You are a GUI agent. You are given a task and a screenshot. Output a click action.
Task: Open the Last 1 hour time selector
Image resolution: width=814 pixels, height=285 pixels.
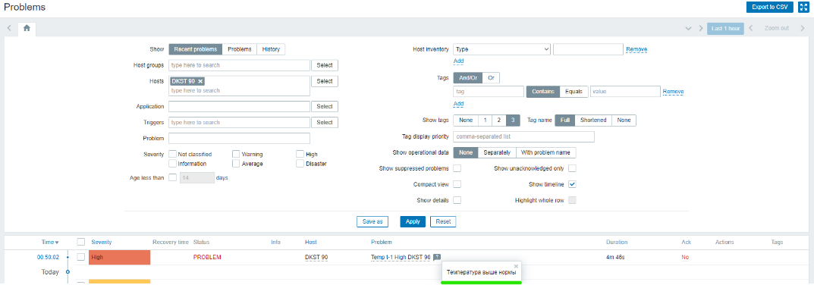725,29
